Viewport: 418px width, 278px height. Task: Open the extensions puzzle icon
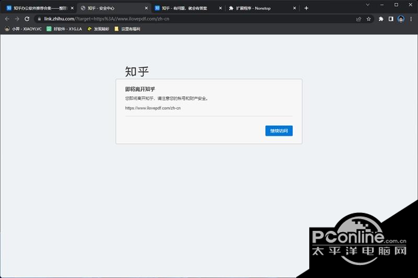tap(381, 19)
